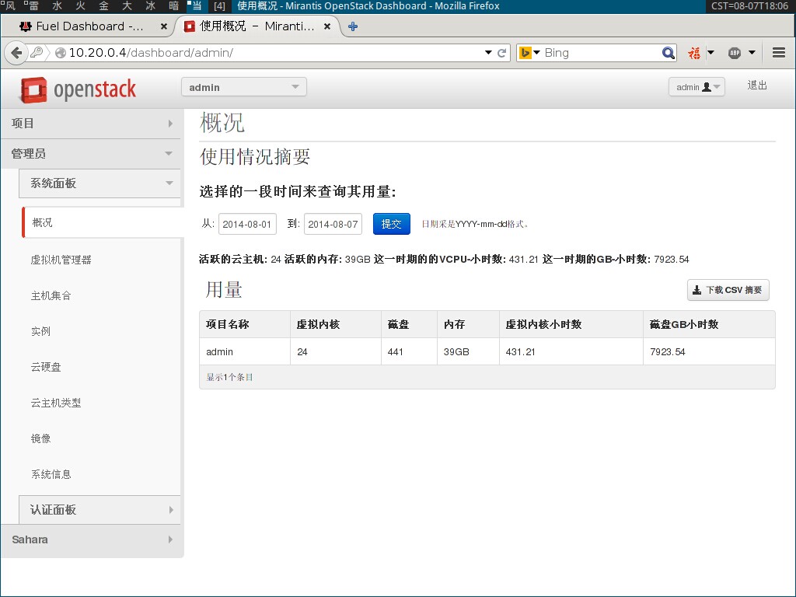This screenshot has width=796, height=597.
Task: Click the Firefox back arrow button
Action: point(16,53)
